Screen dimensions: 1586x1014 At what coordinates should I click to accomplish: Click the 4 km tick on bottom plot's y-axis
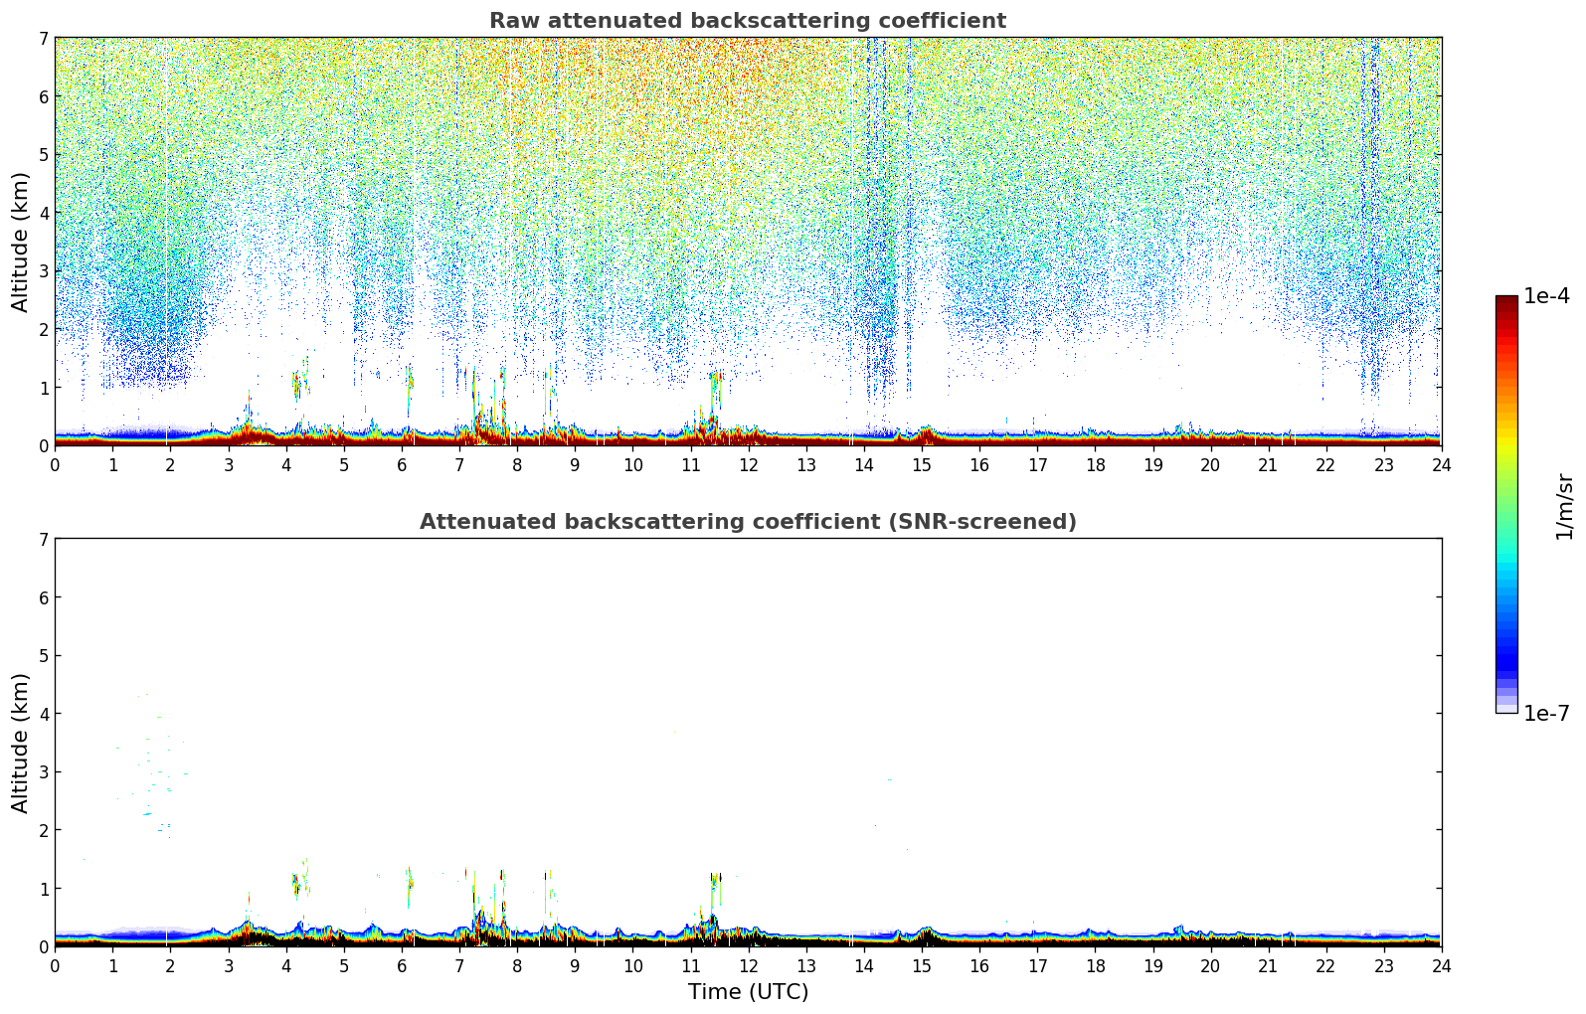pos(43,714)
